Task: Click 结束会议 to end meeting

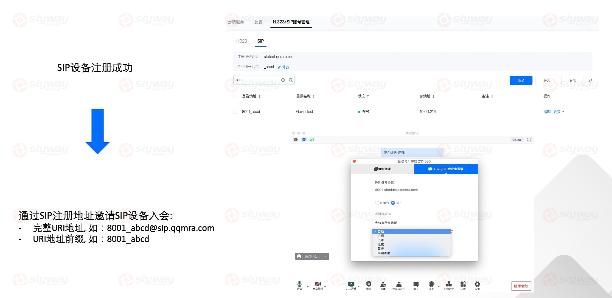Action: (521, 286)
